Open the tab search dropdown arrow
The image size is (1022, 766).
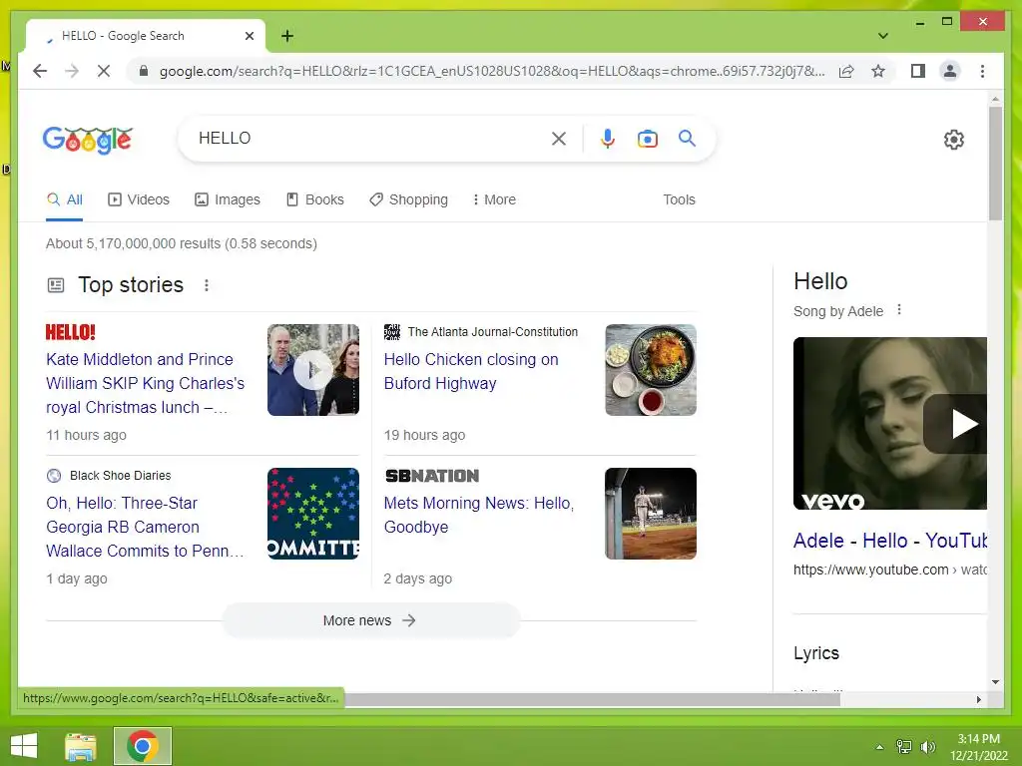(882, 36)
